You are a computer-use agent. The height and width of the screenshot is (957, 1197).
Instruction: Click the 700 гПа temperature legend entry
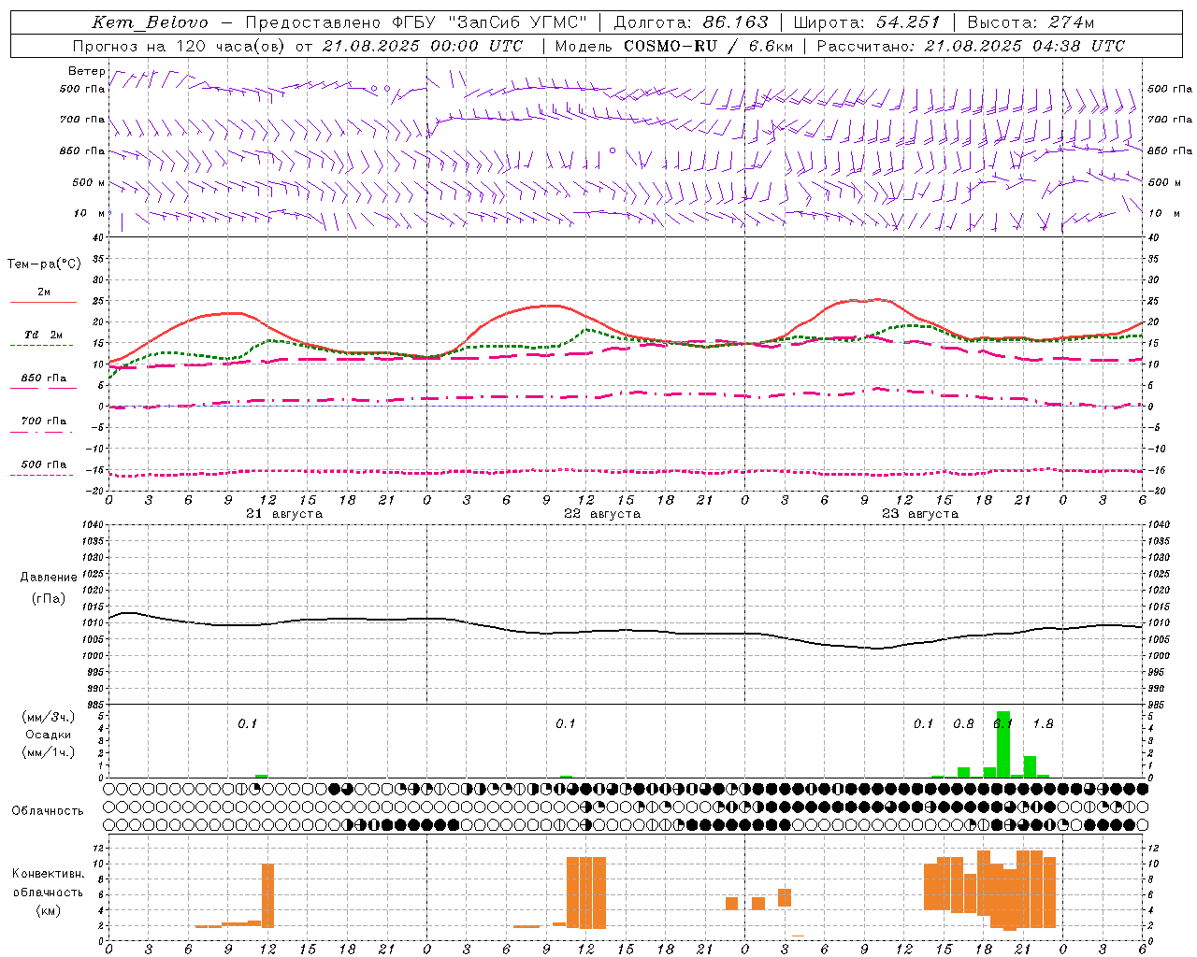click(x=43, y=421)
